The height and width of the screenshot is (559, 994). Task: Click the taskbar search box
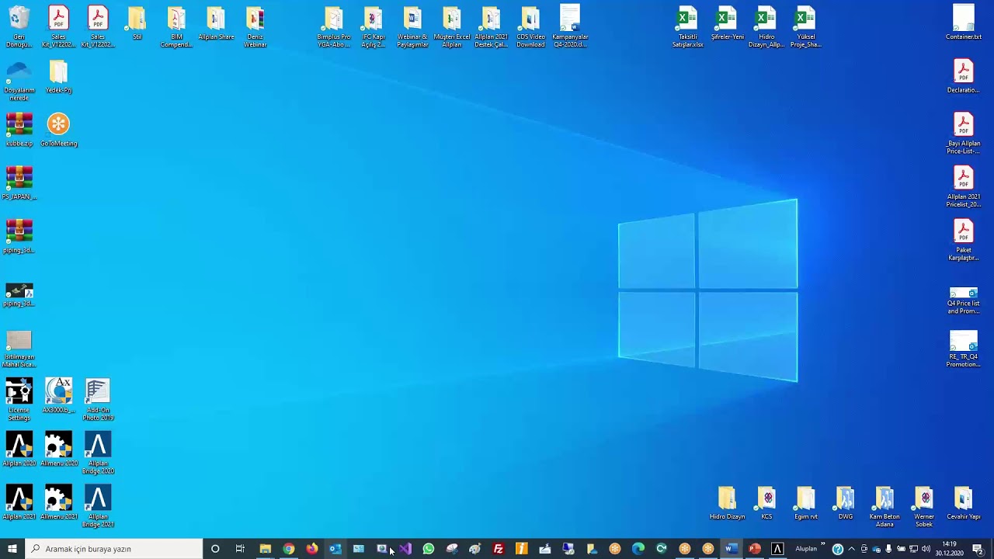(114, 549)
